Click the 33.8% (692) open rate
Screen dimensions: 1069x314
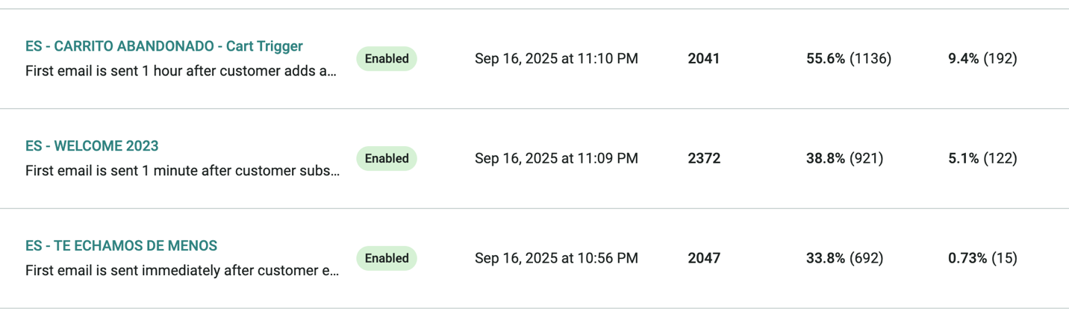(x=844, y=259)
